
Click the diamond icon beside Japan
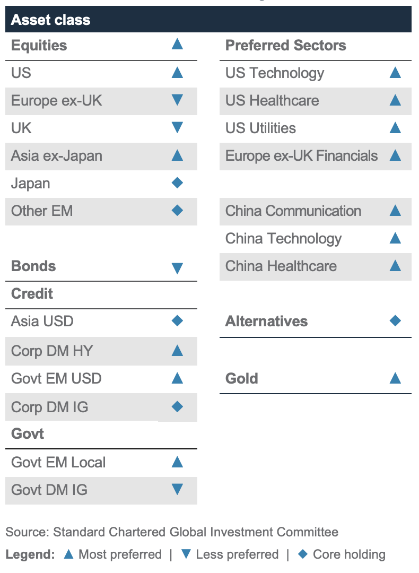point(177,183)
